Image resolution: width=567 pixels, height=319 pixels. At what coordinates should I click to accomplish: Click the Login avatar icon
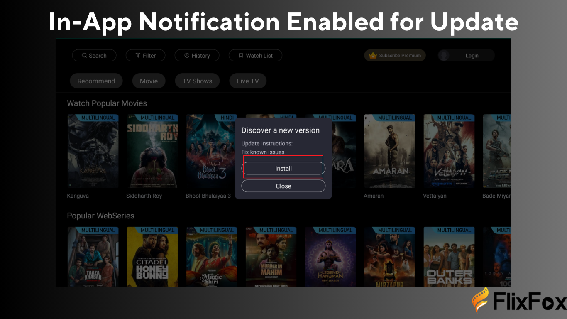(444, 56)
